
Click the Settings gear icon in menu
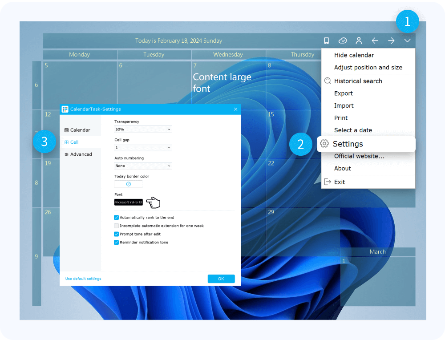324,144
